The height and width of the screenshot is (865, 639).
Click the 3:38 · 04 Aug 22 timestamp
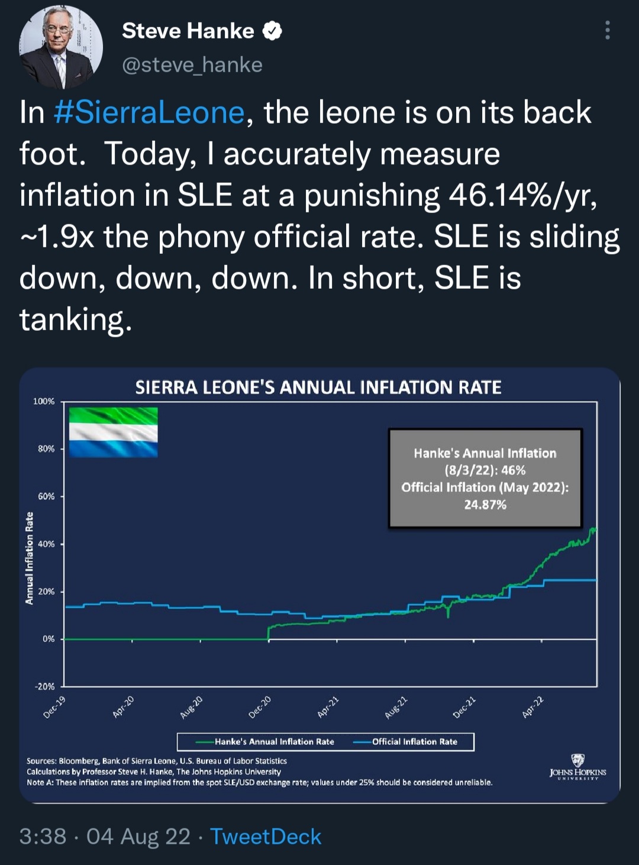[x=105, y=836]
